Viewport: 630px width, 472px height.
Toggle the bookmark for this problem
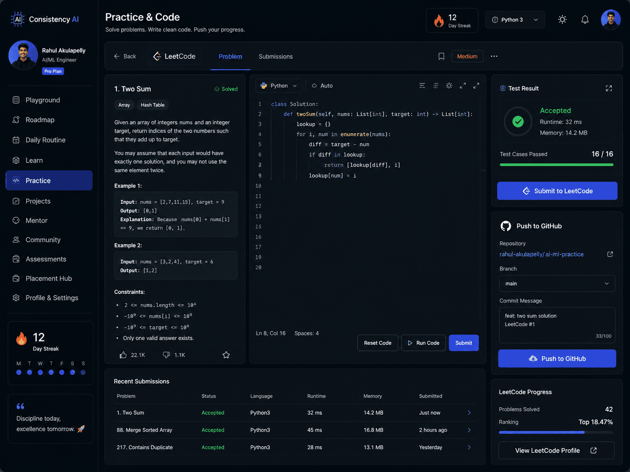coord(441,57)
